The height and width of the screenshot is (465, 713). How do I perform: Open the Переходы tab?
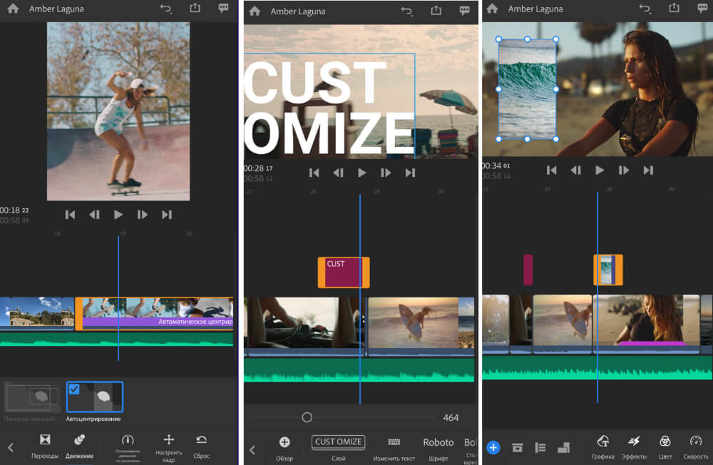tap(44, 446)
